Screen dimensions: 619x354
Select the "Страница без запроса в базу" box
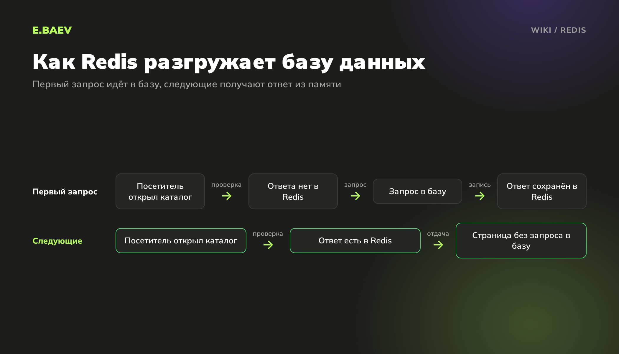pos(521,241)
